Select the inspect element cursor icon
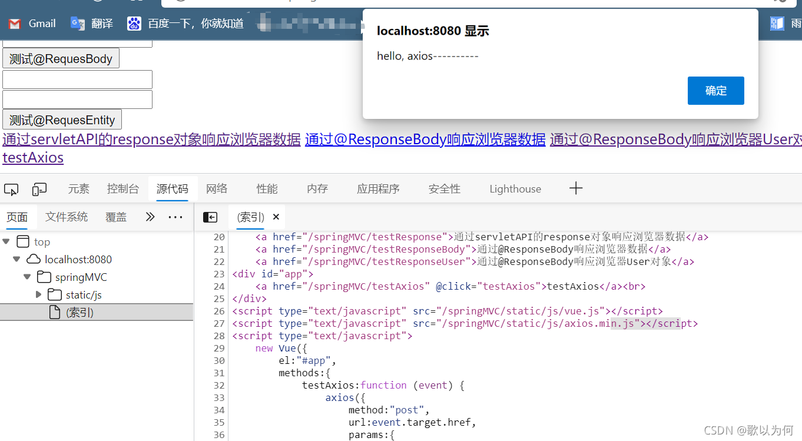The height and width of the screenshot is (441, 802). point(11,188)
